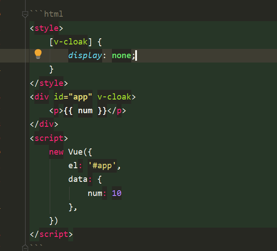
Task: Click the 'new' keyword
Action: (56, 152)
